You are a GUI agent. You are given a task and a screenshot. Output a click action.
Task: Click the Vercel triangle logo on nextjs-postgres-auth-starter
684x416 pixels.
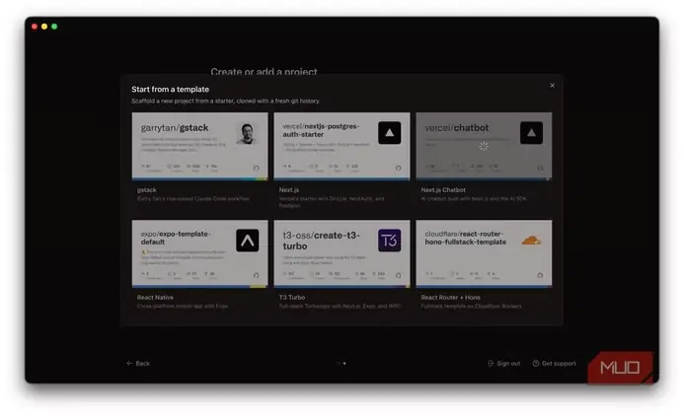pyautogui.click(x=389, y=133)
